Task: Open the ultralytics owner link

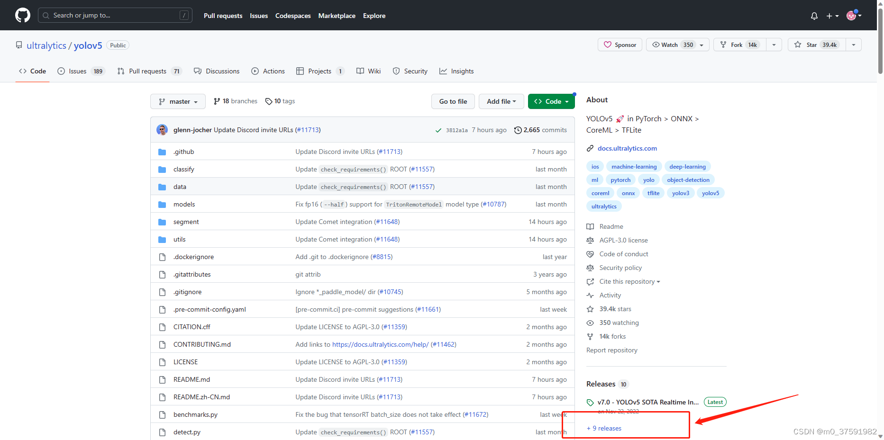Action: coord(46,45)
